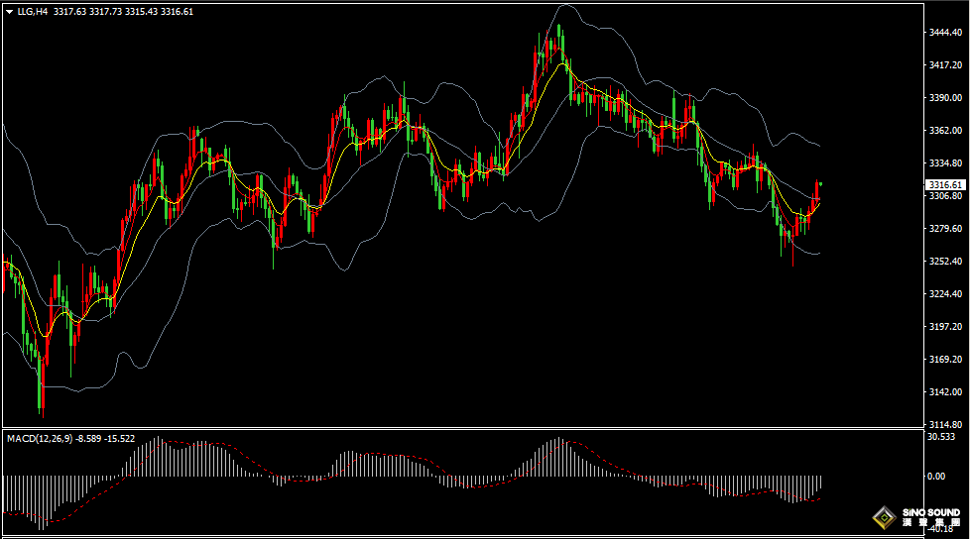The width and height of the screenshot is (970, 539).
Task: Click the 30.533 value on MACD scale
Action: click(939, 437)
